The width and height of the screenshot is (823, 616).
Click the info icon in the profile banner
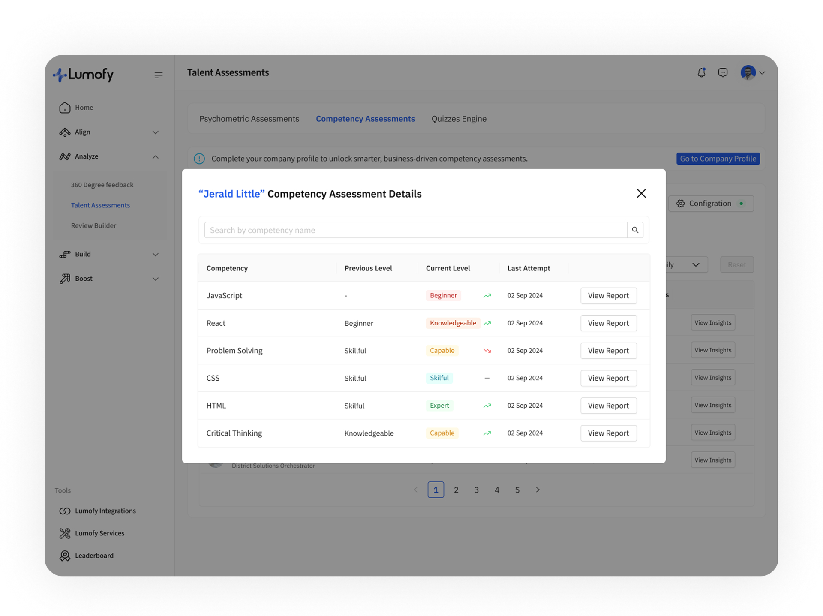[x=199, y=159]
